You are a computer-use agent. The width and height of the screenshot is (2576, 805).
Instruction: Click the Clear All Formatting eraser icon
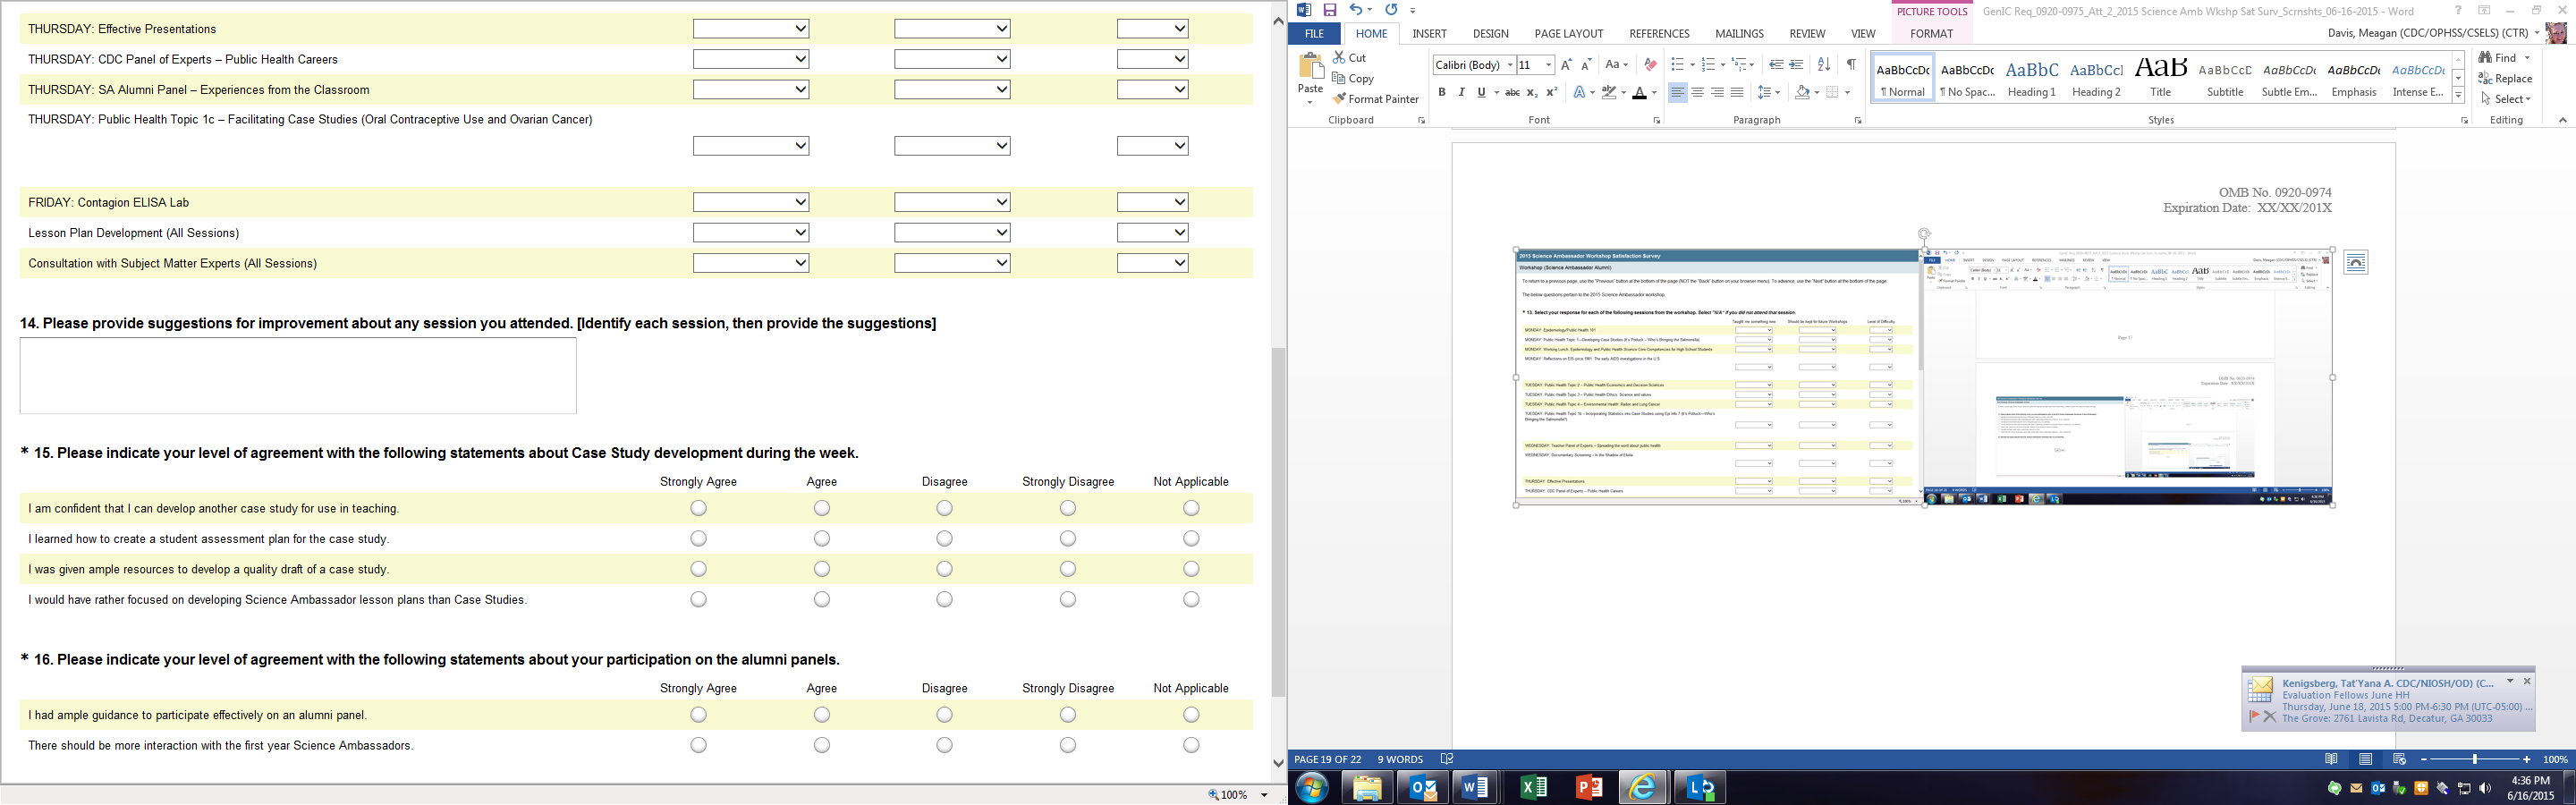point(1650,65)
